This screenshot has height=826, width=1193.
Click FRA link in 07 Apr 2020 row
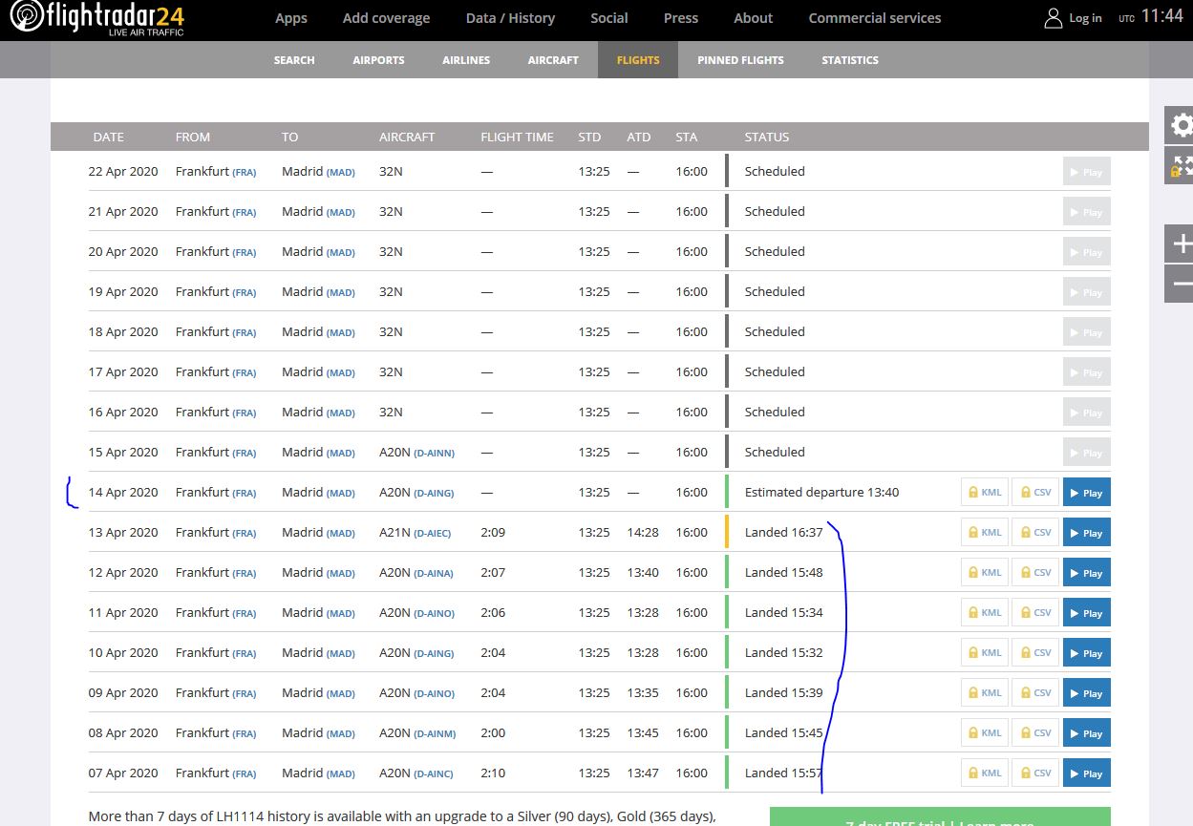pyautogui.click(x=245, y=774)
